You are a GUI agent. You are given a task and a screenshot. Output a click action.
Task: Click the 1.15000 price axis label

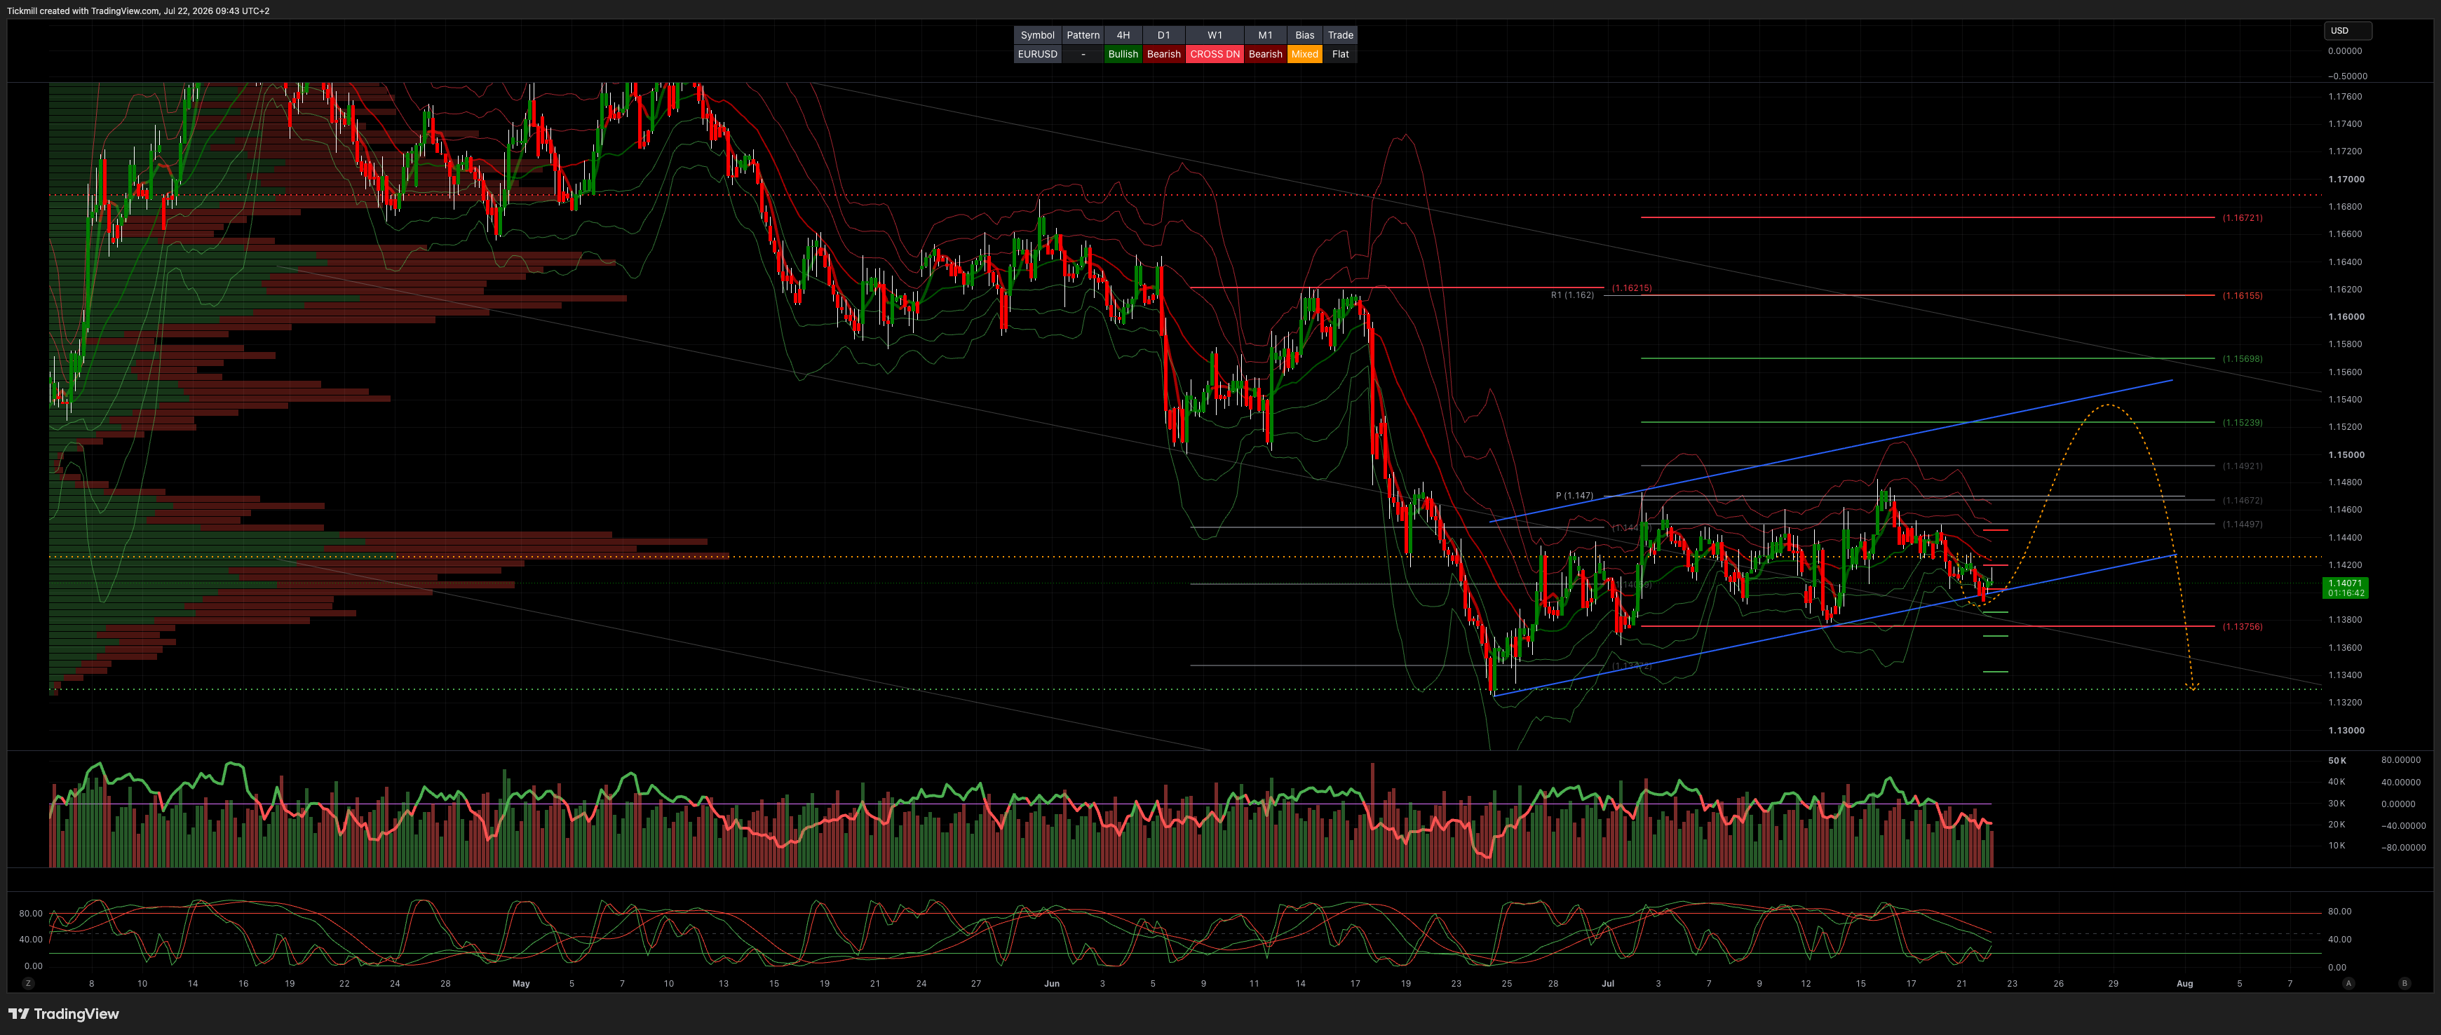2346,455
